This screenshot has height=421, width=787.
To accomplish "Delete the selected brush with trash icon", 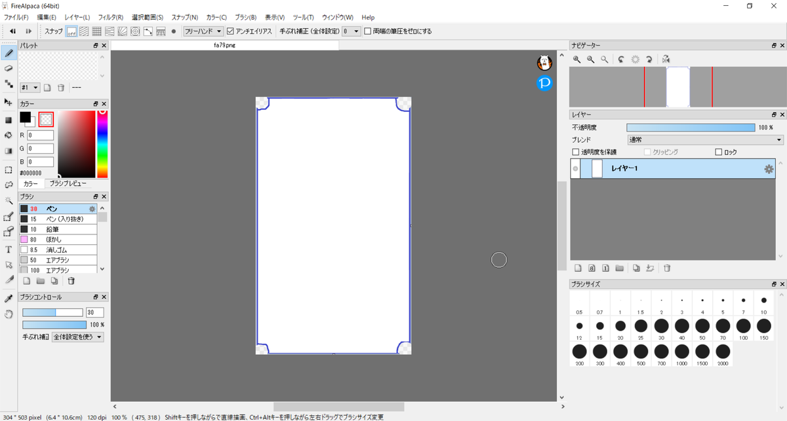I will pos(71,281).
